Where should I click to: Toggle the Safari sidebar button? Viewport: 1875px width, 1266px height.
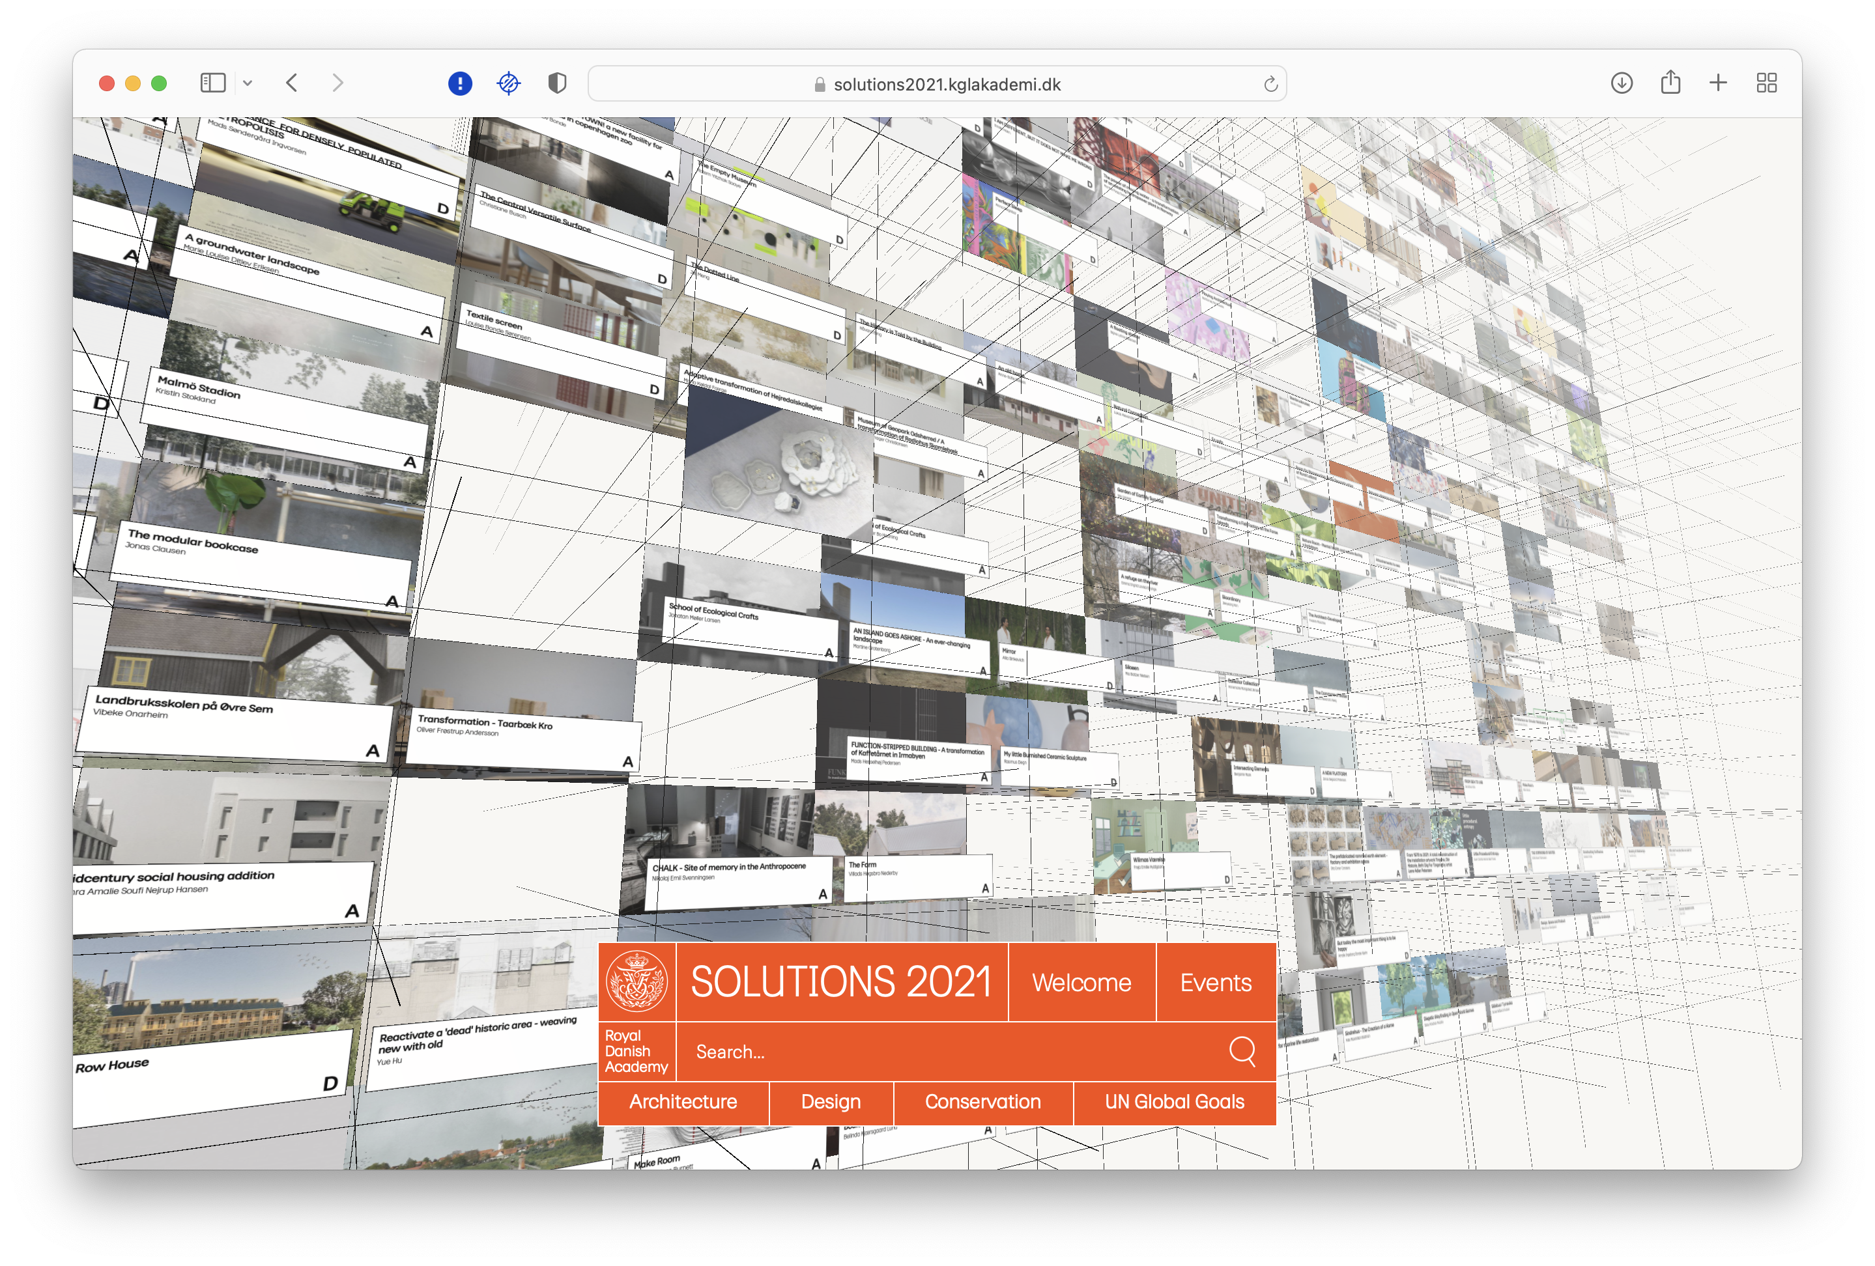[212, 83]
